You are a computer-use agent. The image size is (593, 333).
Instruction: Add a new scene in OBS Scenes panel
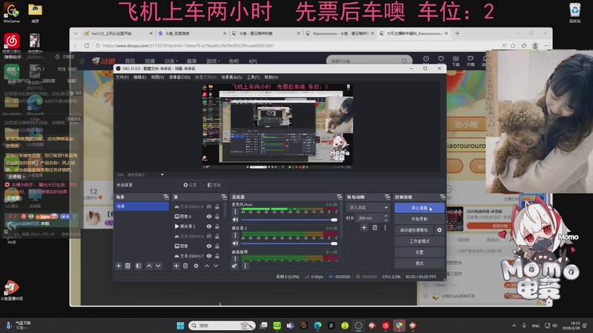pos(119,266)
